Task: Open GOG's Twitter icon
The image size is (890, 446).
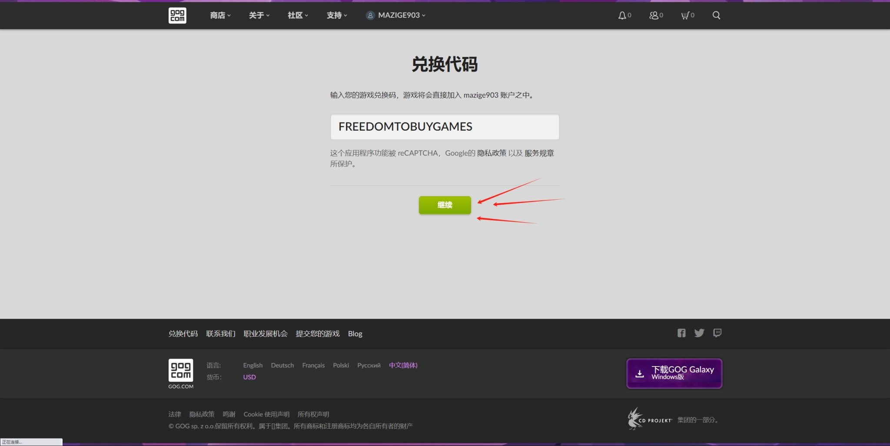Action: [x=699, y=333]
